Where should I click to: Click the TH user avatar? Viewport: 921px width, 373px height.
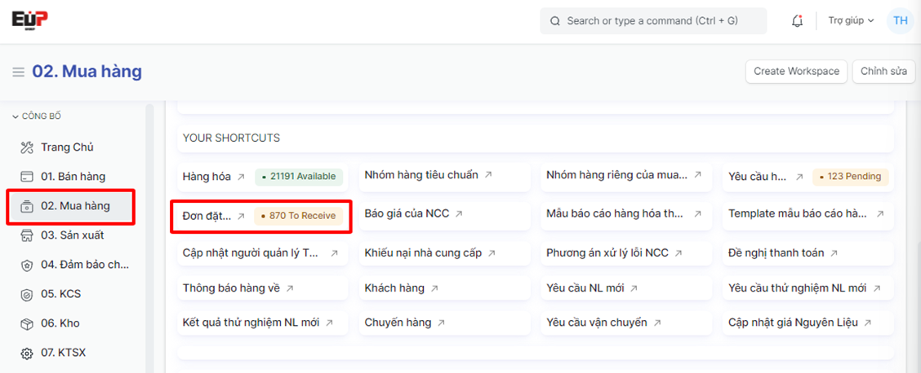[900, 20]
